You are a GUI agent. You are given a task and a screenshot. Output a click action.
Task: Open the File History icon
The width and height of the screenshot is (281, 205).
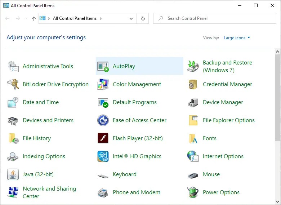coord(13,138)
